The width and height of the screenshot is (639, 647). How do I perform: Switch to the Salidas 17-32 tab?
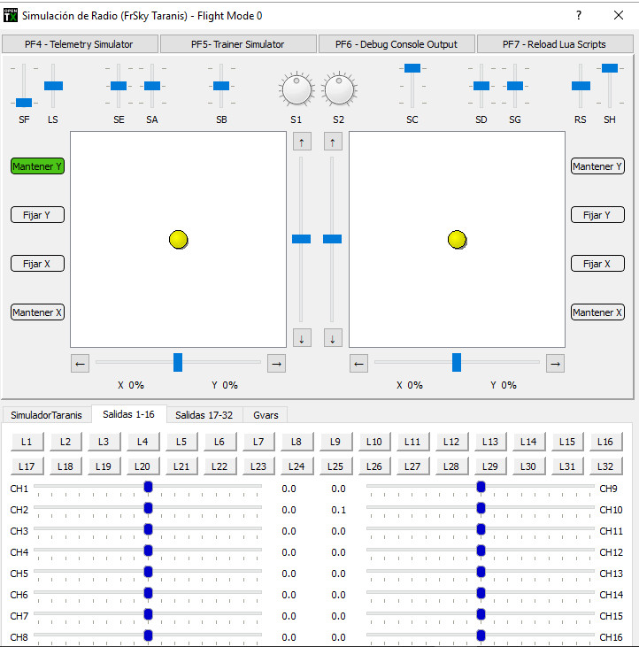pyautogui.click(x=204, y=414)
